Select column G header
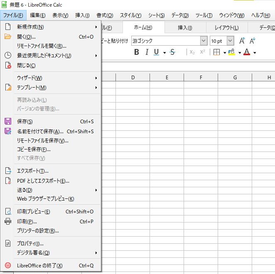Image resolution: width=275 pixels, height=274 pixels. tap(235, 78)
